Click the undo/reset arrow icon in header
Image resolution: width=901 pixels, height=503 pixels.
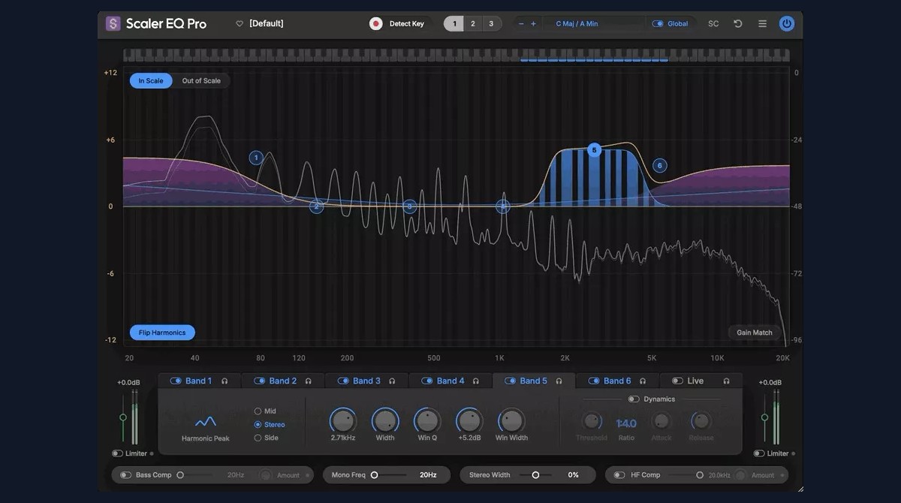(738, 24)
